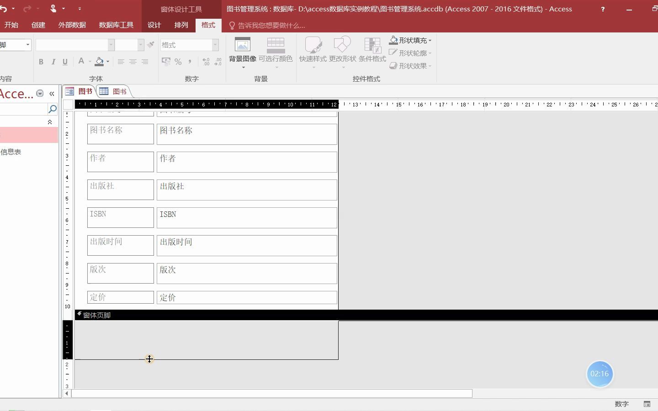Increase decimal places
The image size is (658, 411).
coord(206,62)
